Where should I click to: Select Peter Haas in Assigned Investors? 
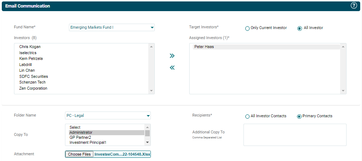pyautogui.click(x=204, y=47)
